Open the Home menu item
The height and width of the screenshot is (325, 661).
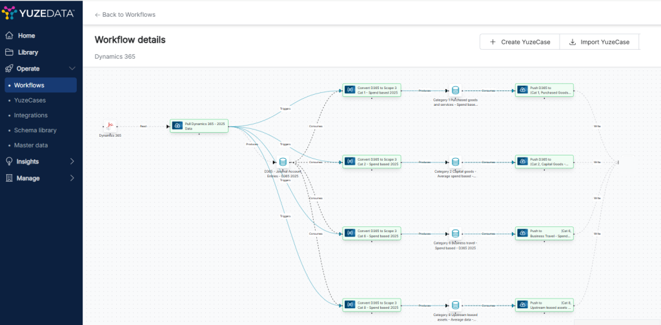click(x=26, y=35)
